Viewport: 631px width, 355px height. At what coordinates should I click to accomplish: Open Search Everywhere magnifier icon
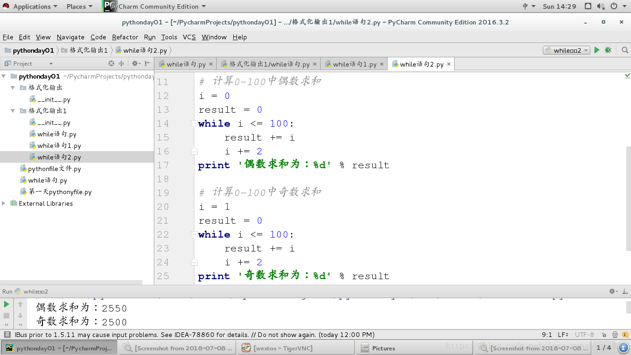(x=625, y=50)
